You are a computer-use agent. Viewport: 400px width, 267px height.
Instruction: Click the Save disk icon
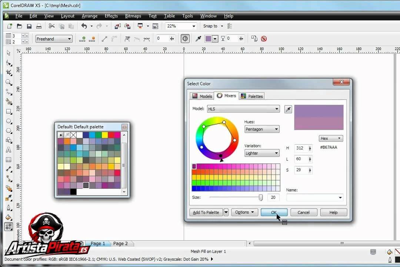click(29, 26)
